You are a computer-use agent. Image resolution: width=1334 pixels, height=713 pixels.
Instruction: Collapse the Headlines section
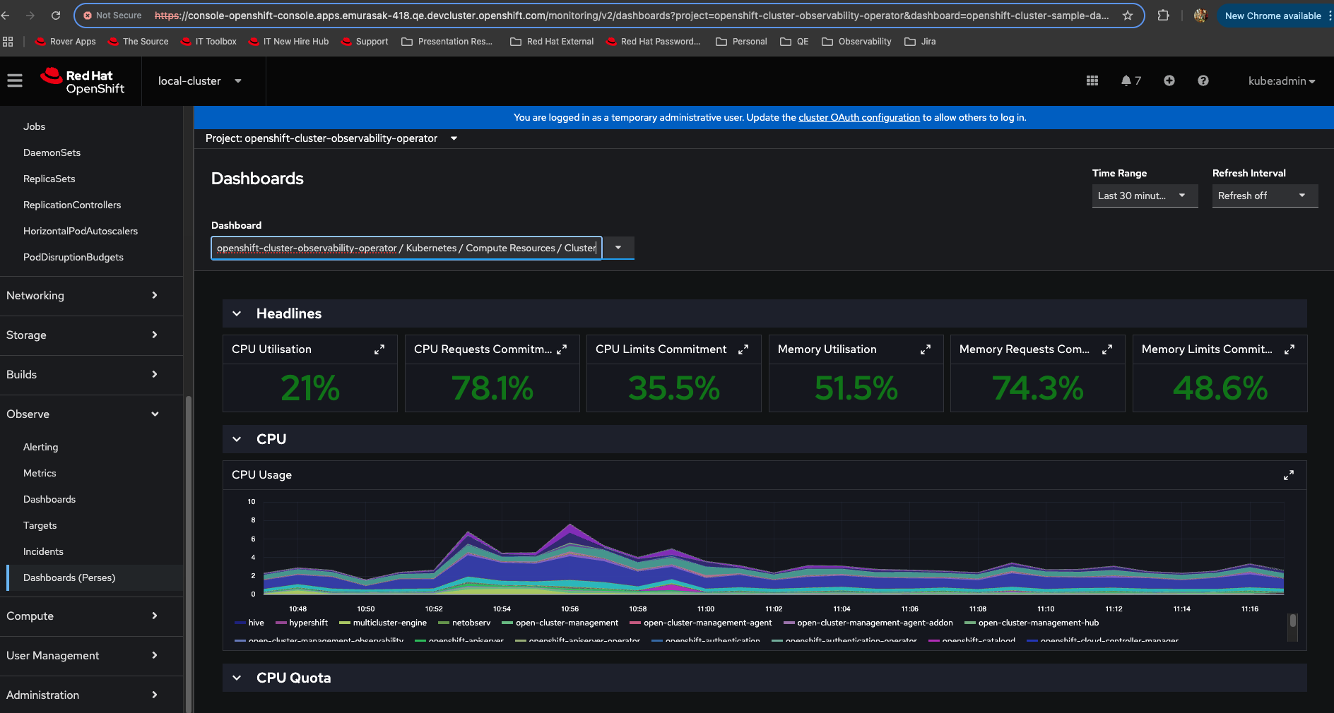237,313
